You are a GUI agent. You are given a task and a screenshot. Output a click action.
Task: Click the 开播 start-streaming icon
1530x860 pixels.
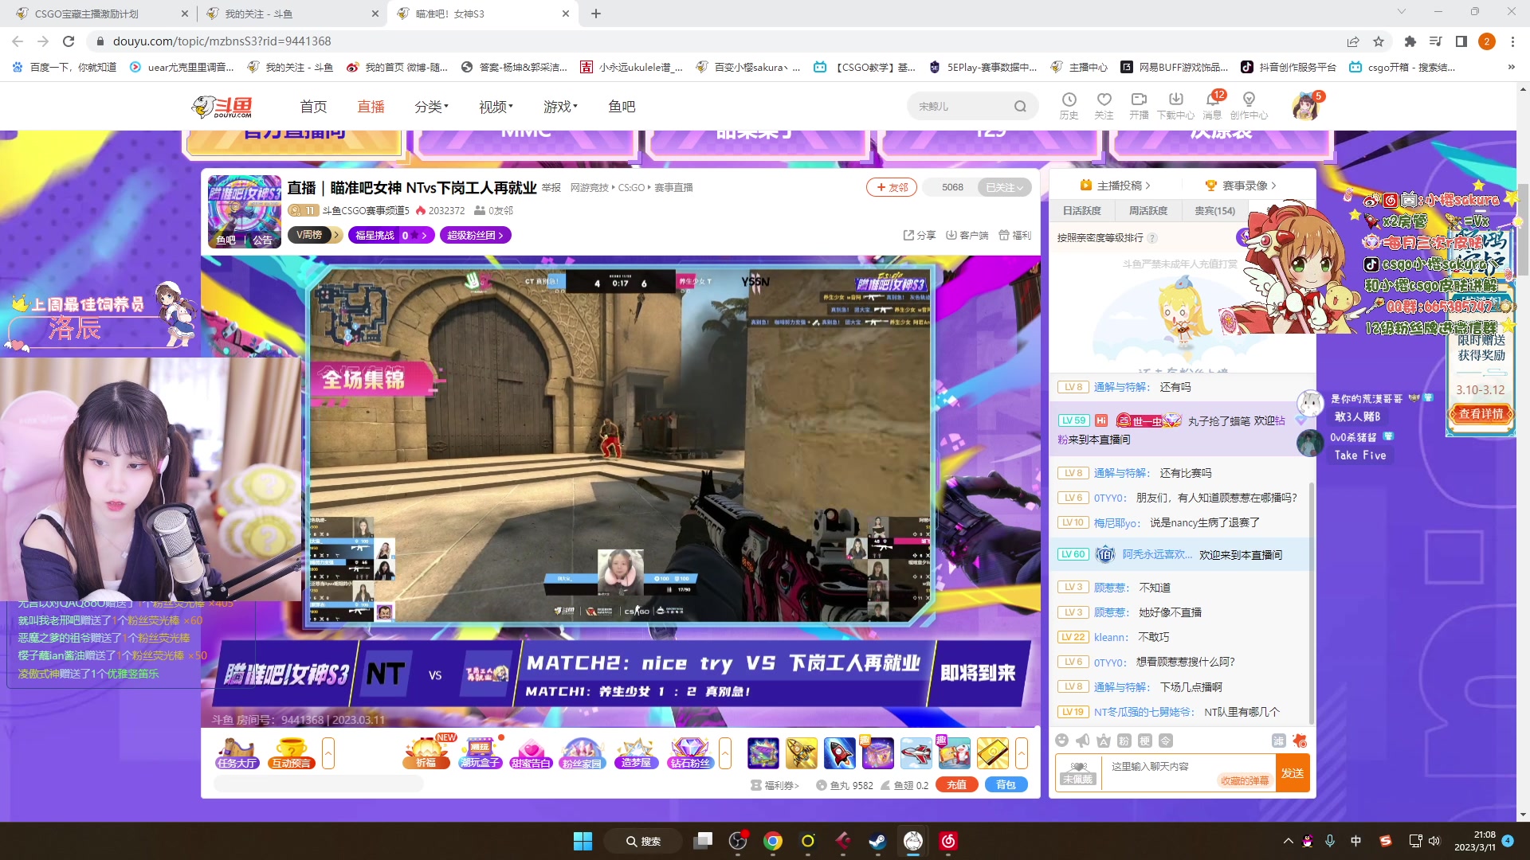pyautogui.click(x=1139, y=105)
